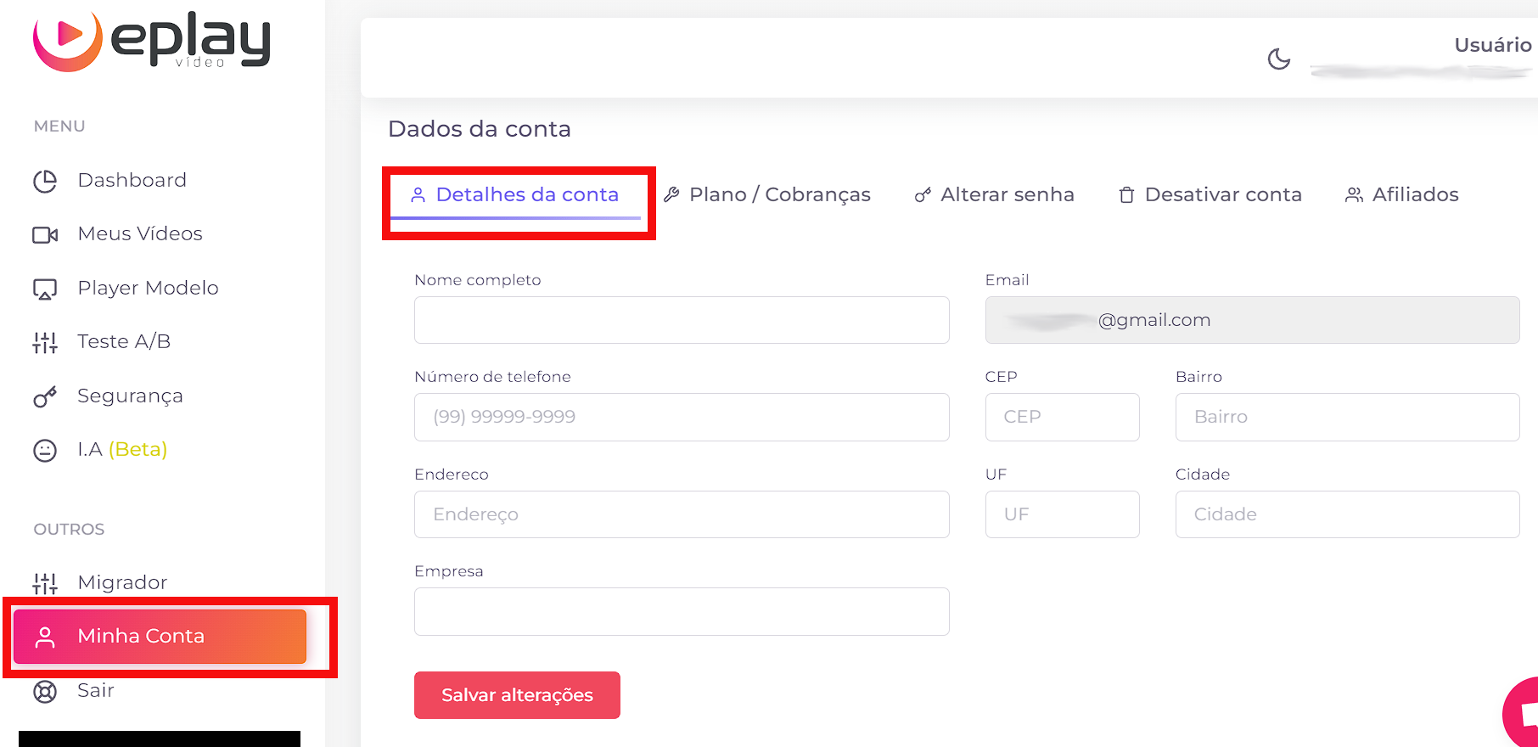Viewport: 1538px width, 747px height.
Task: Switch to Afiliados tab
Action: coord(1401,195)
